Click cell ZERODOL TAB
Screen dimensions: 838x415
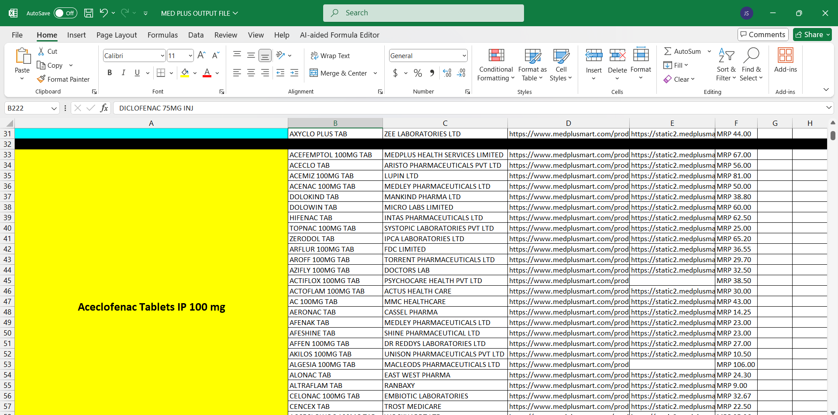point(335,239)
